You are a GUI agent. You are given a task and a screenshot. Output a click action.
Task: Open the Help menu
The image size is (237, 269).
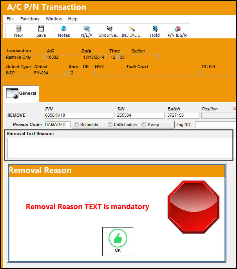(72, 19)
